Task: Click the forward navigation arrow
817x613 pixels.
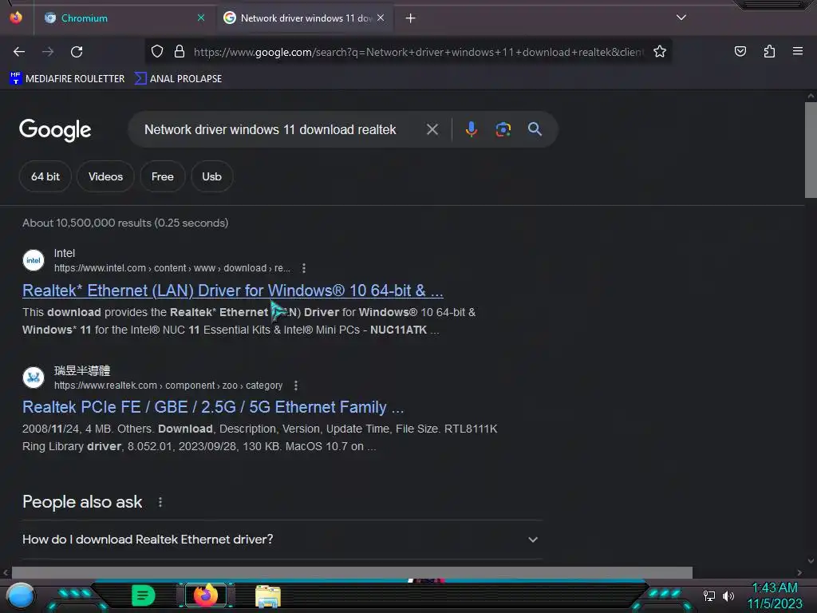Action: pos(48,52)
